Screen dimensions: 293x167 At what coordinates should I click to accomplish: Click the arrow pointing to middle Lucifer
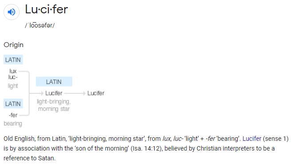click(x=36, y=93)
